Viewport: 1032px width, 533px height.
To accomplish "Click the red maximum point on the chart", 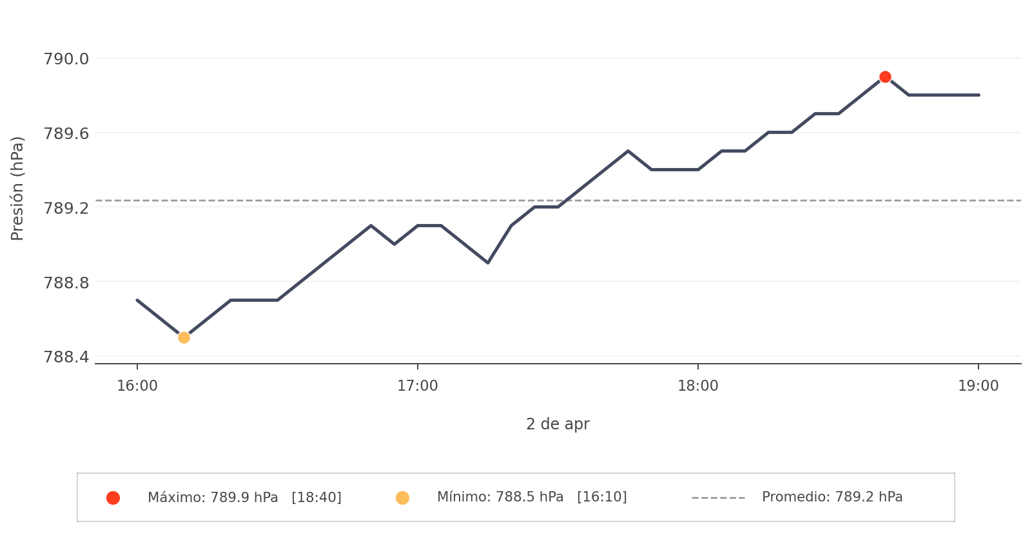I will coord(885,77).
